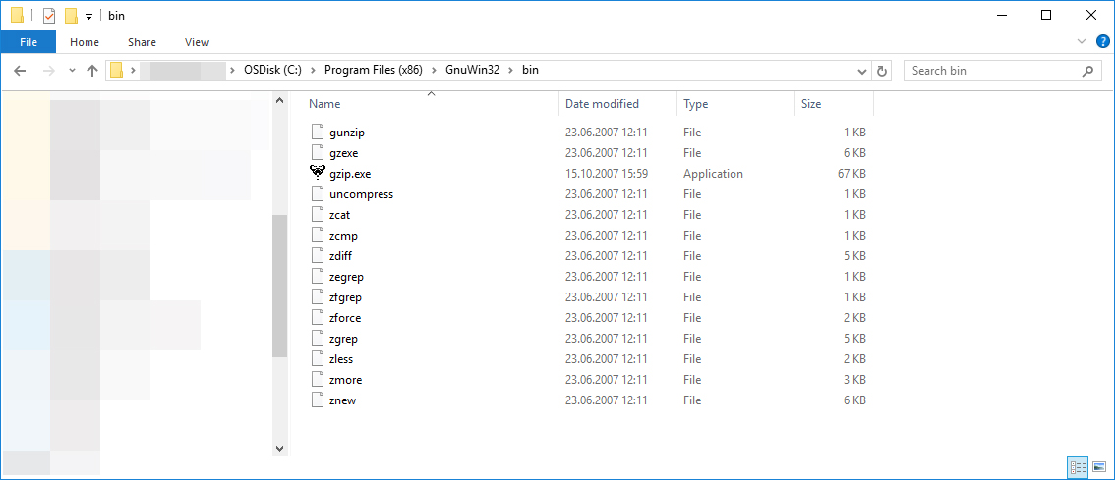
Task: Select the uncompress file name
Action: click(361, 193)
